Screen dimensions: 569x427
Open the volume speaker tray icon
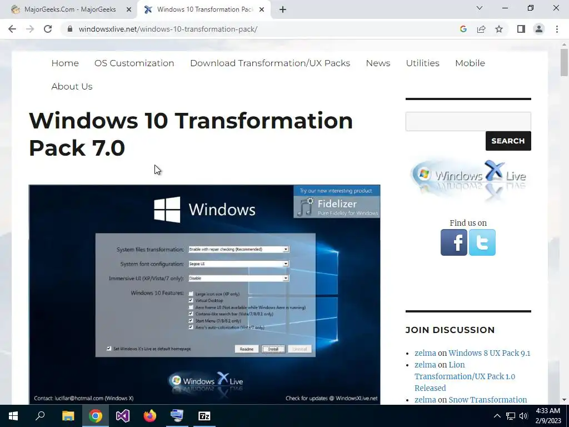coord(523,416)
